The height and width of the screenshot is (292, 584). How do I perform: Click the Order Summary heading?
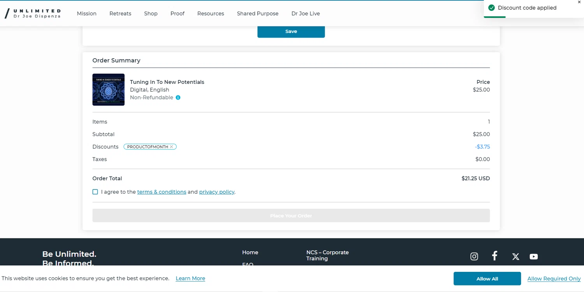116,61
